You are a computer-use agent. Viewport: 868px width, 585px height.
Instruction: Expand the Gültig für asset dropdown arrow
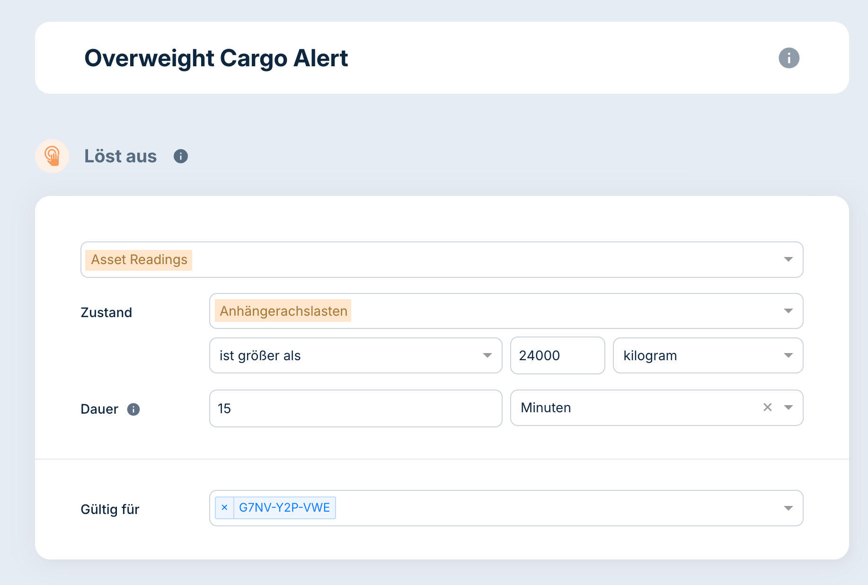click(788, 508)
